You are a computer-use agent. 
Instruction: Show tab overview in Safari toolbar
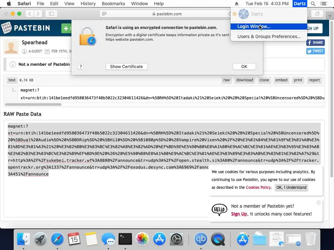tap(317, 14)
